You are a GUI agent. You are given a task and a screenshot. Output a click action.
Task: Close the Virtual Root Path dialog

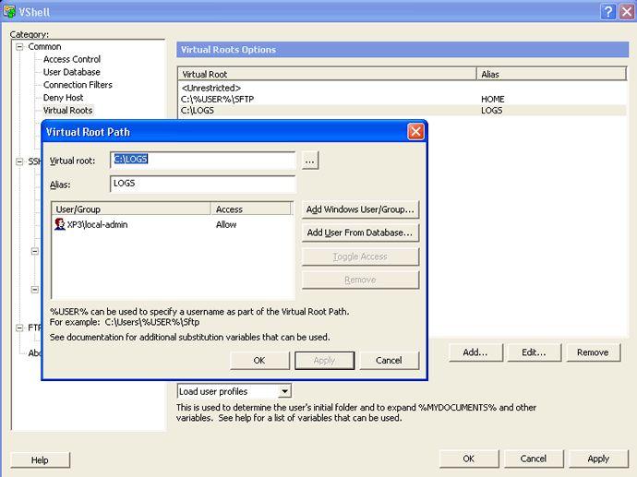tap(415, 132)
